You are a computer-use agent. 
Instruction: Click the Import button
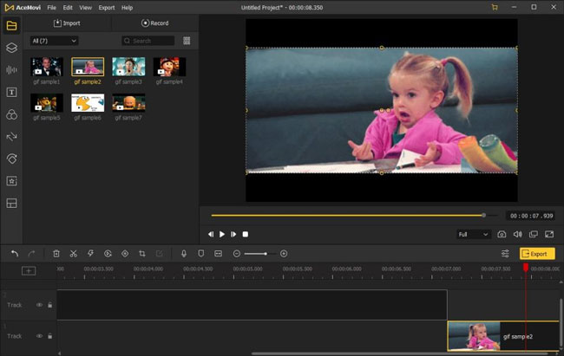67,23
